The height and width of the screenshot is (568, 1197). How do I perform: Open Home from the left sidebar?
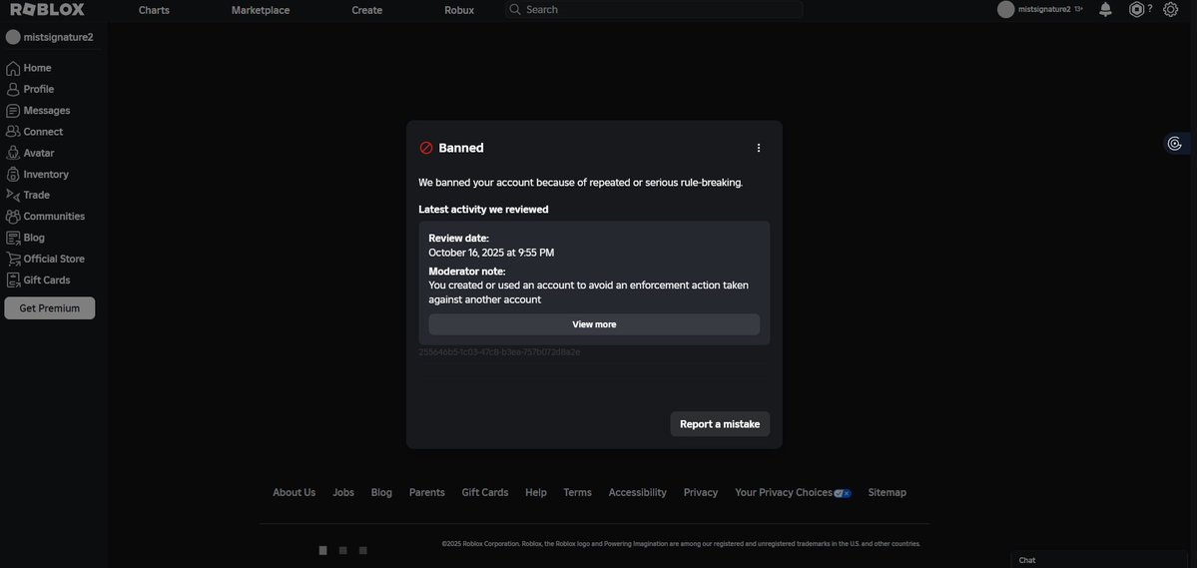[x=28, y=68]
